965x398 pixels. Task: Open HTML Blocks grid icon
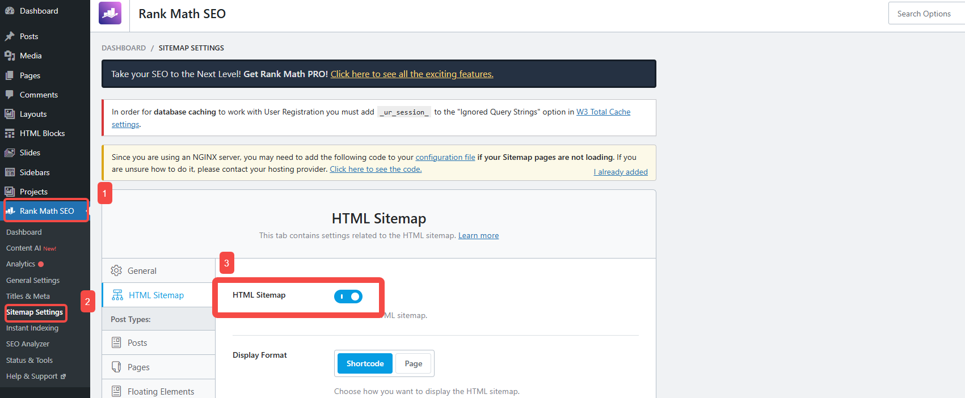pos(10,133)
